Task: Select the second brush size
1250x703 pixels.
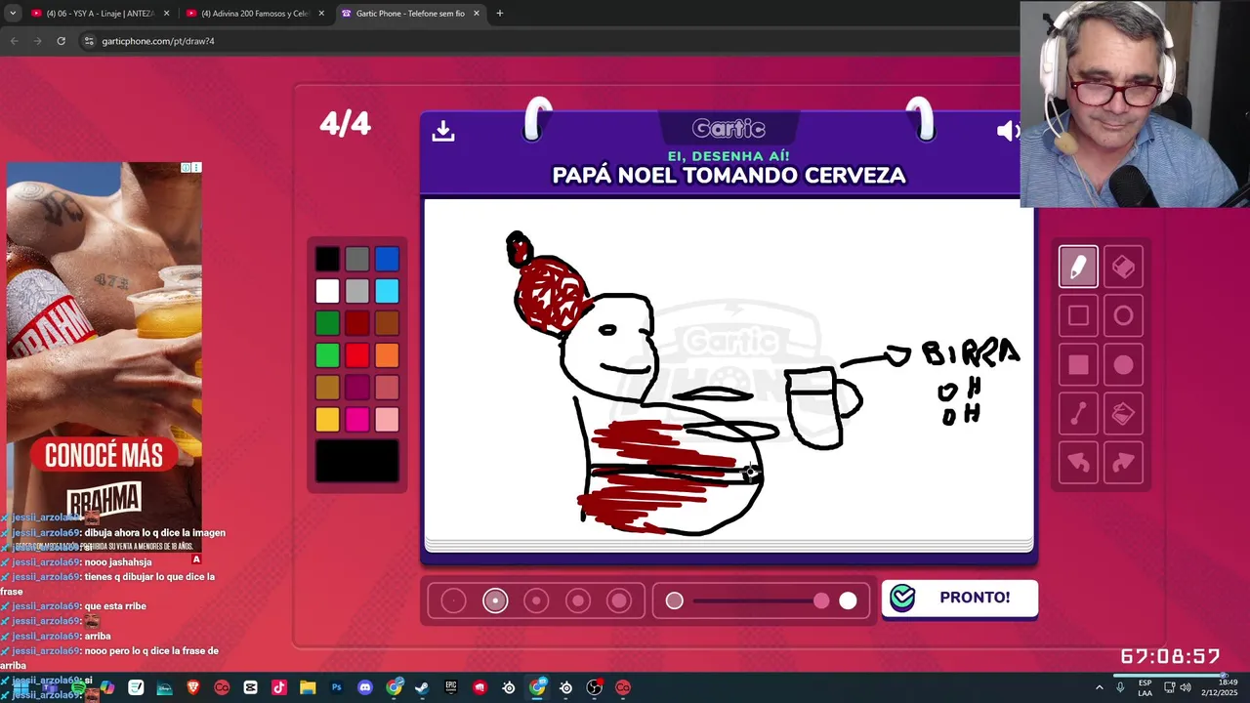Action: pos(495,601)
